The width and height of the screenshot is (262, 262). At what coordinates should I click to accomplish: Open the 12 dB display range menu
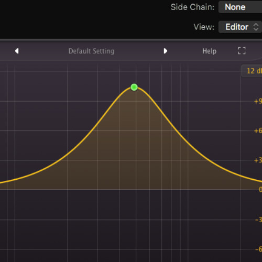tap(252, 71)
